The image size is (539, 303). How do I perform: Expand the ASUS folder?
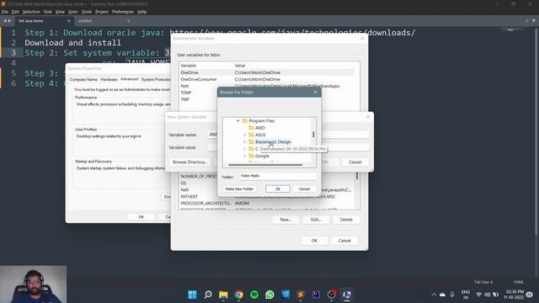[244, 135]
